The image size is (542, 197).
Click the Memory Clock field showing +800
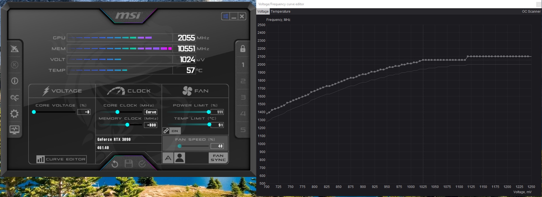(151, 125)
